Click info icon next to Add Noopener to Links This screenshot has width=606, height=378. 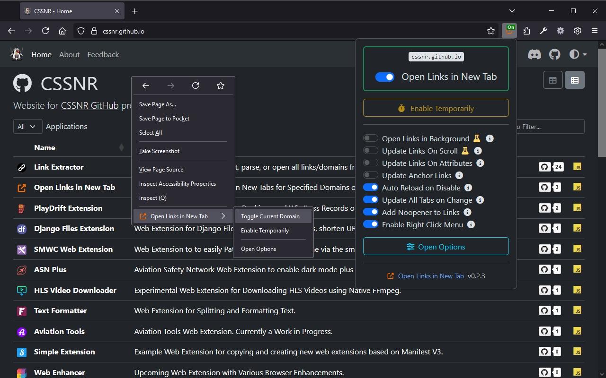pyautogui.click(x=467, y=212)
